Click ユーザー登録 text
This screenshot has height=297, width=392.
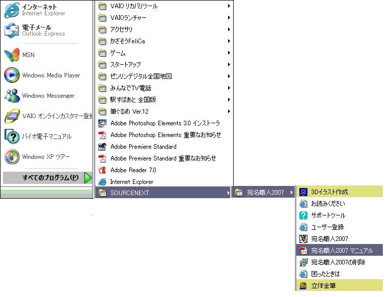[x=327, y=227]
